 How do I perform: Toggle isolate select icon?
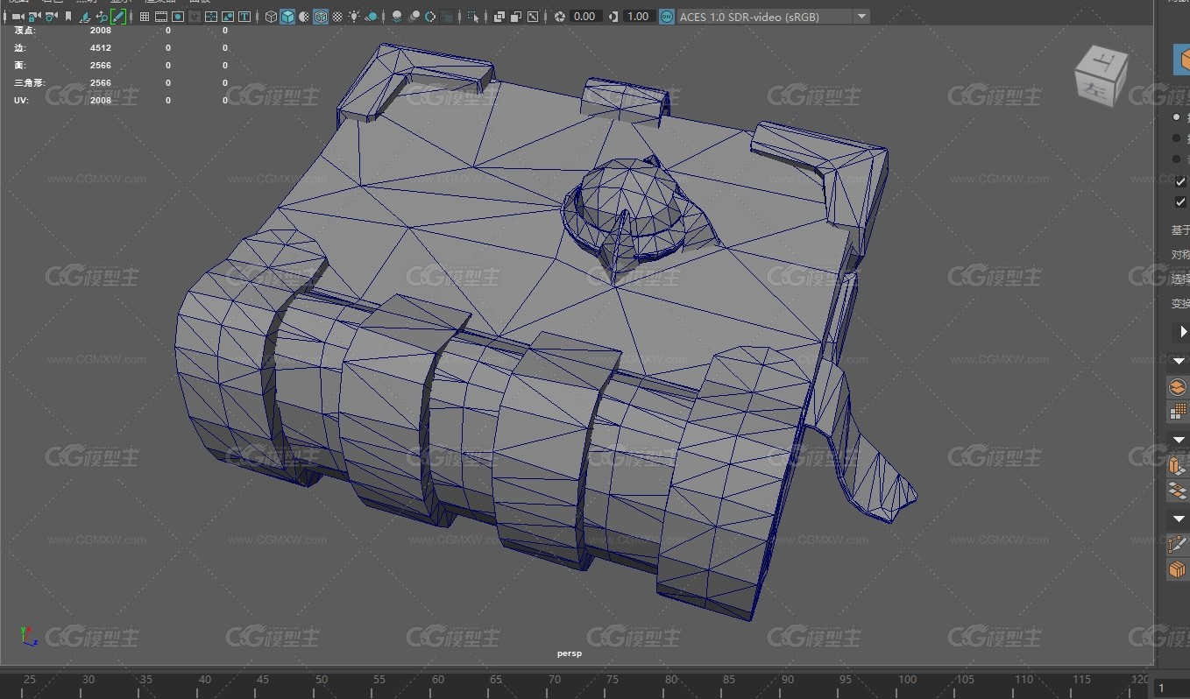coord(473,17)
